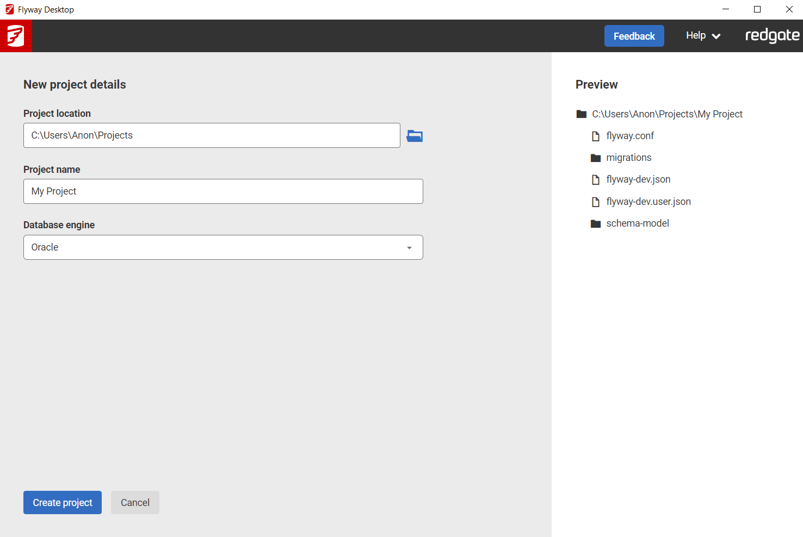
Task: Click the redgate logo
Action: click(x=773, y=35)
